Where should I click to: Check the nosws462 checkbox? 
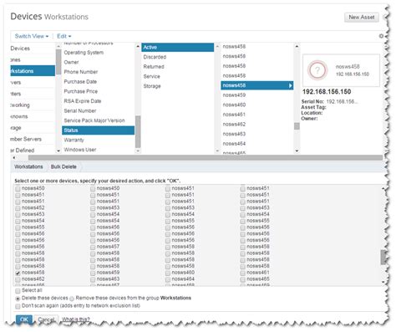click(18, 279)
